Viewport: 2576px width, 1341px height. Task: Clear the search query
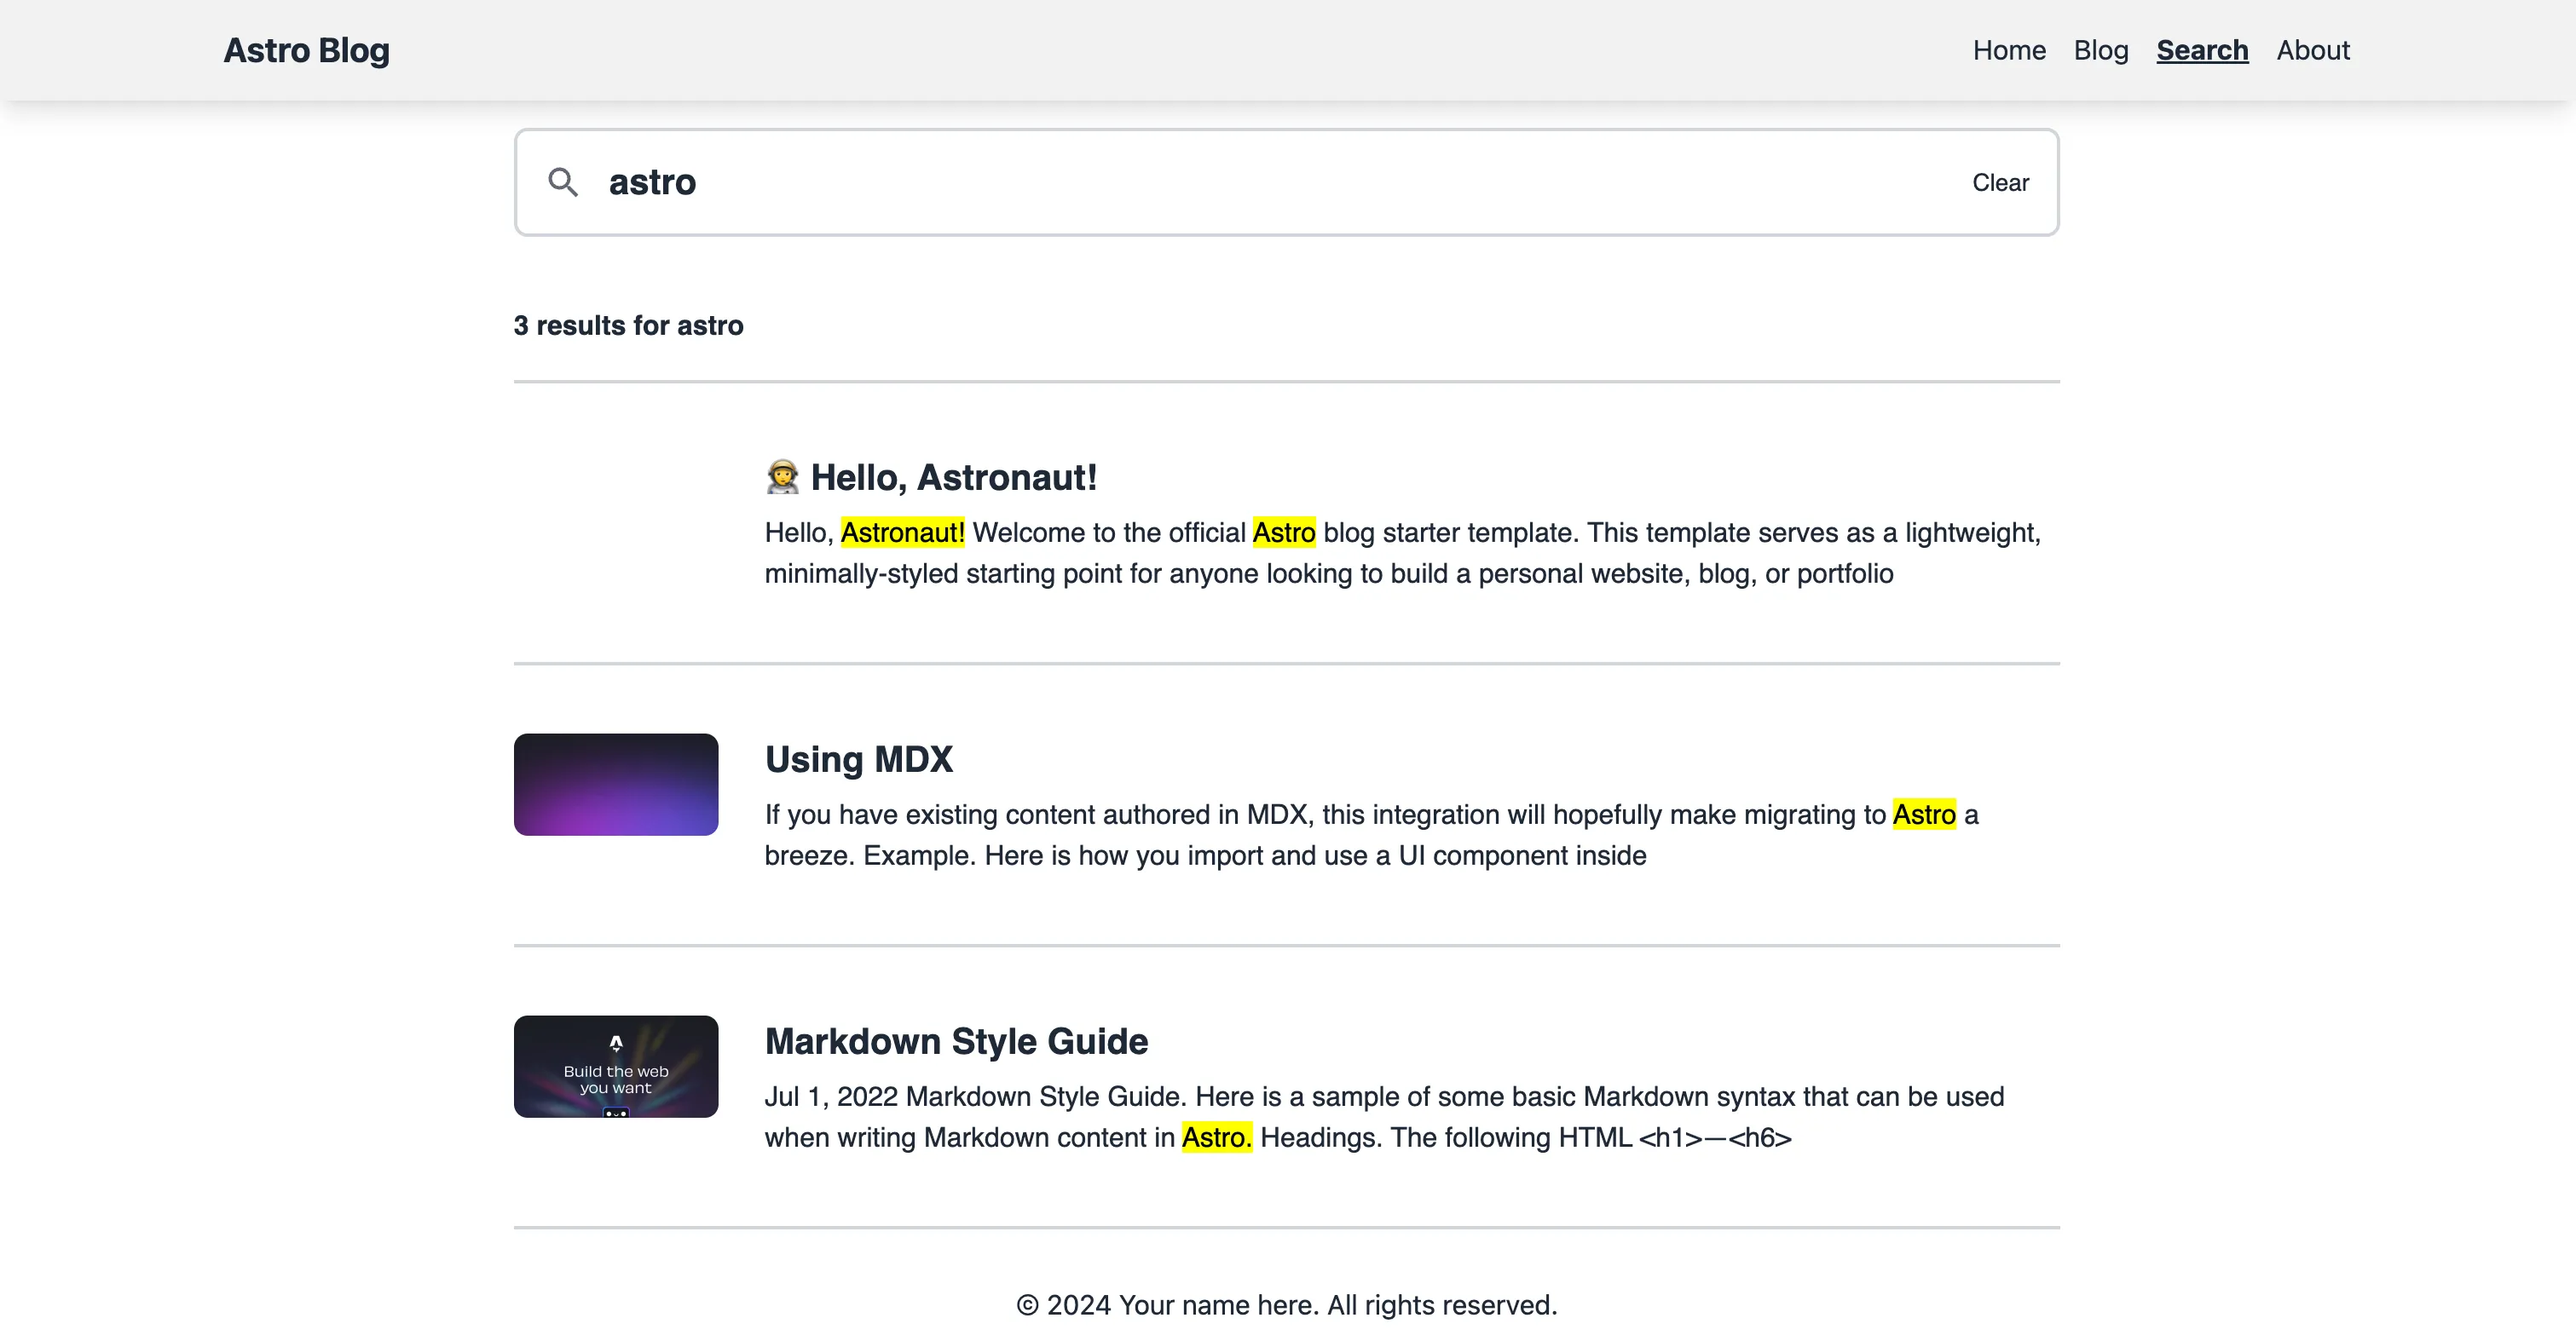pos(2000,183)
